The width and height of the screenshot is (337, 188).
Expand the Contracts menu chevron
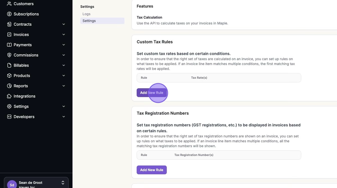point(64,24)
